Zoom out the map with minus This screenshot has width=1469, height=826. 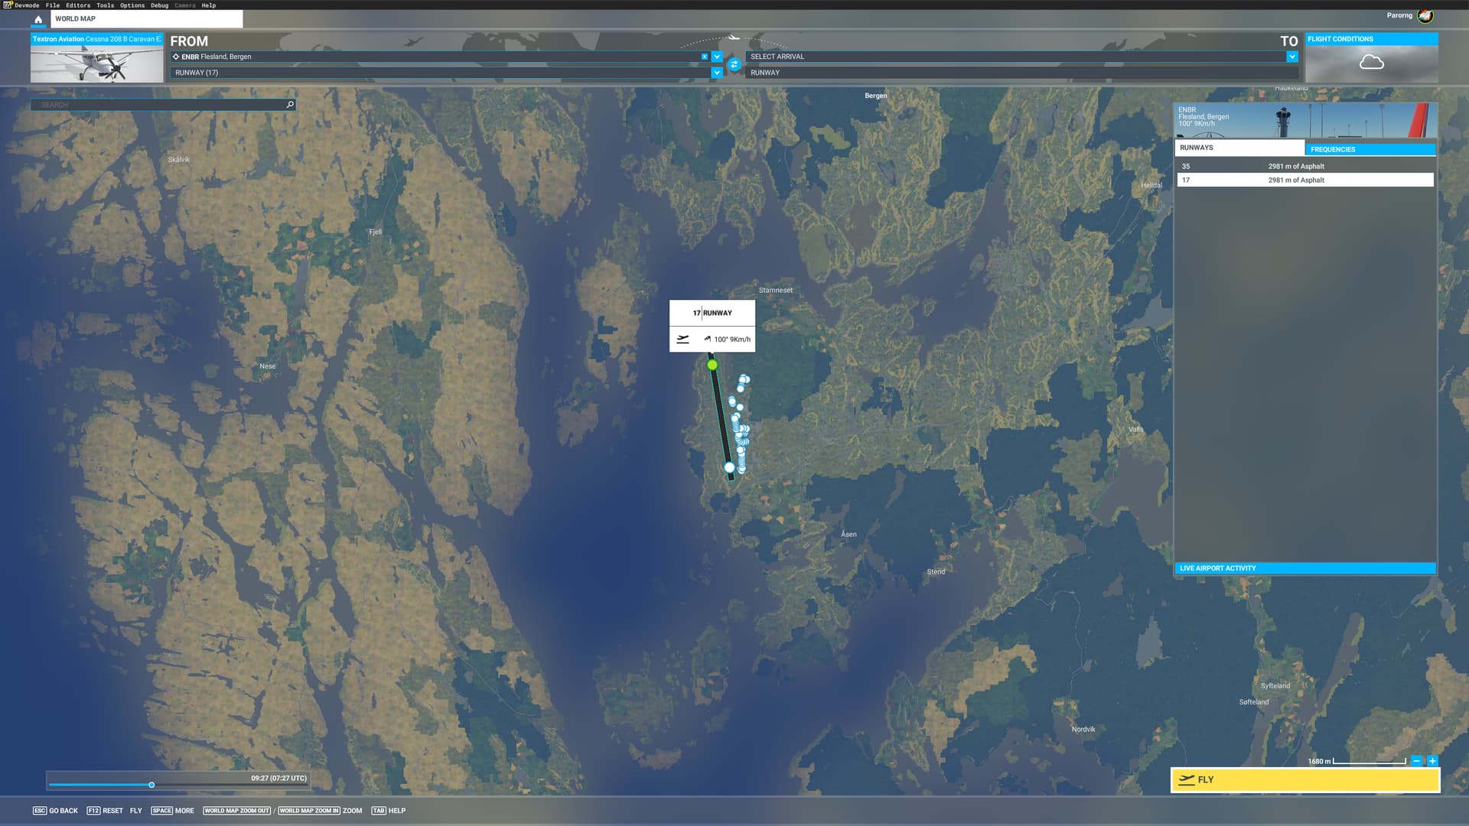tap(1417, 761)
